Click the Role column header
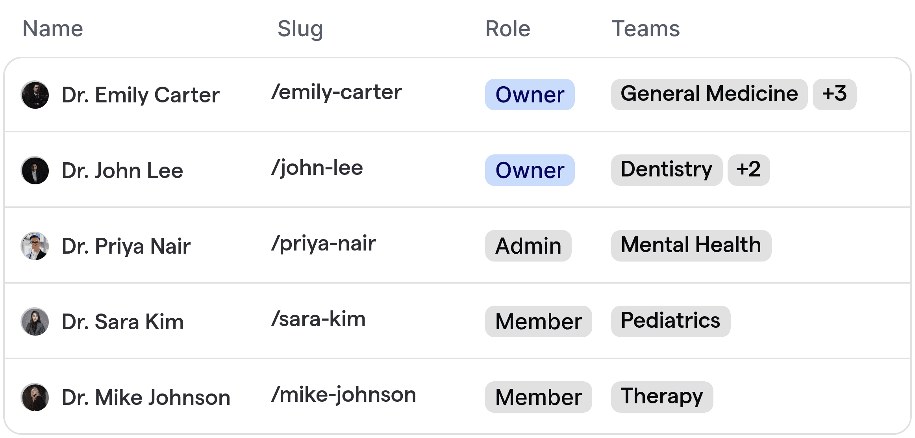 coord(508,28)
